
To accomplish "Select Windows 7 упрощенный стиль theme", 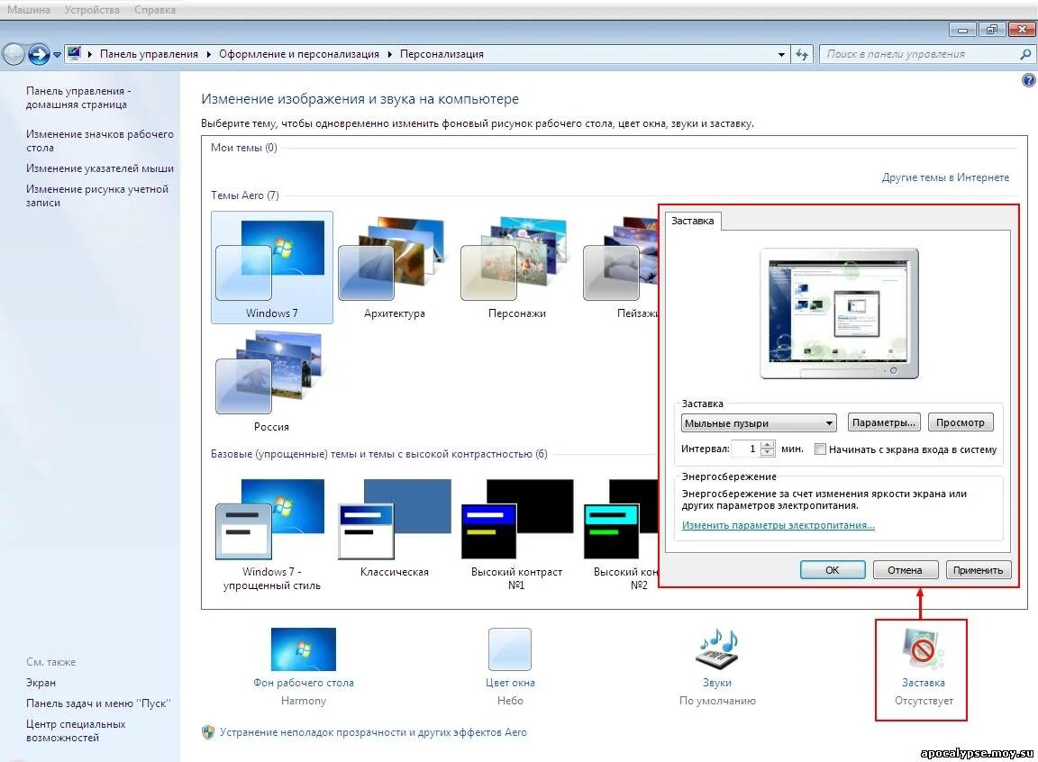I will tap(271, 534).
